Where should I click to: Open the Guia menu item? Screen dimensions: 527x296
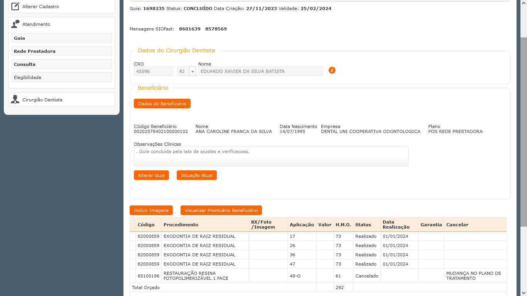62,38
